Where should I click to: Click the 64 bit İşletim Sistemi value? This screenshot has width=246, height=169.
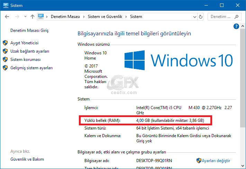click(173, 128)
